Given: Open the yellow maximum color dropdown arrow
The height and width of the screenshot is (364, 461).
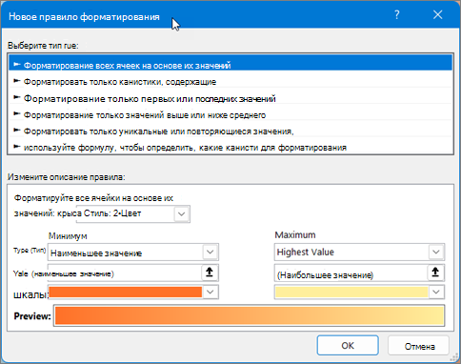Looking at the screenshot, I should tap(436, 292).
